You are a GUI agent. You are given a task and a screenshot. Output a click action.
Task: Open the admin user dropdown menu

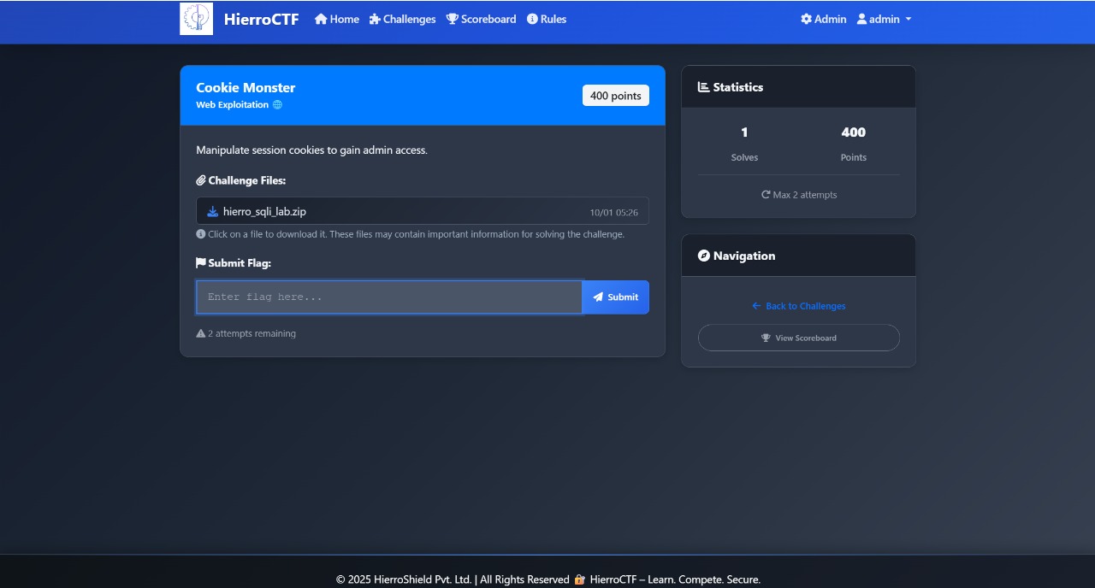[884, 19]
